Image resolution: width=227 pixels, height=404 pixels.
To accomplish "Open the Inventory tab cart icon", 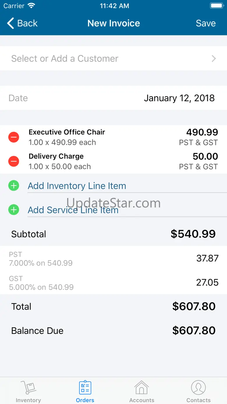I will pos(28,388).
